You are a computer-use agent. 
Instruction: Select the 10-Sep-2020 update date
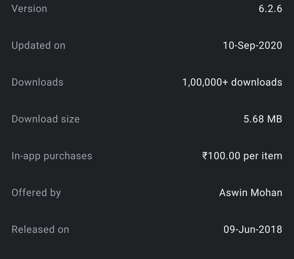coord(252,46)
